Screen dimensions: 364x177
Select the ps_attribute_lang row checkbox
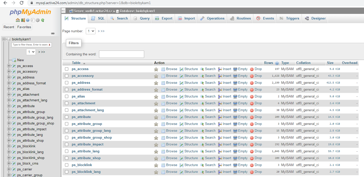coord(67,151)
